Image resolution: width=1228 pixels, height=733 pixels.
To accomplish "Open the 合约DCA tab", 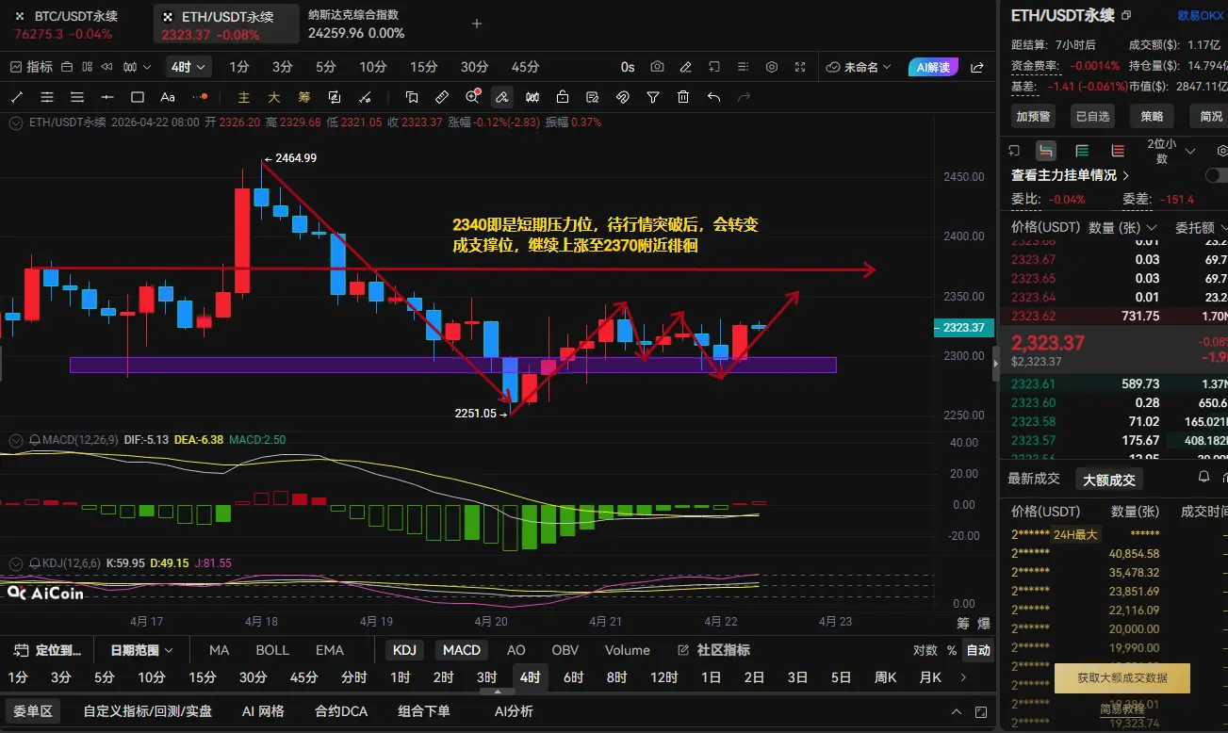I will pyautogui.click(x=341, y=711).
